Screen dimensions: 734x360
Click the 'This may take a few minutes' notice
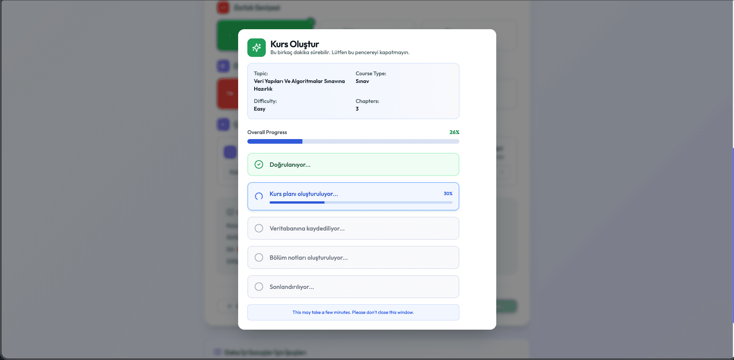tap(353, 312)
